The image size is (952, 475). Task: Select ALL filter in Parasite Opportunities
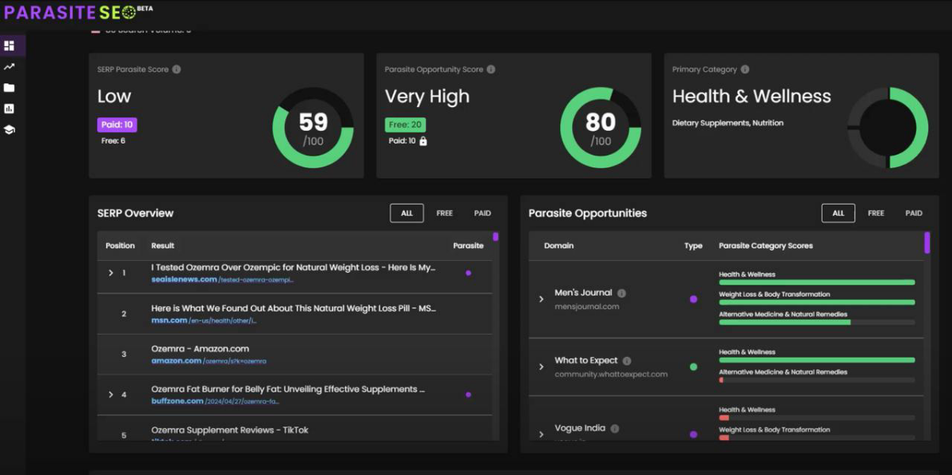[839, 213]
